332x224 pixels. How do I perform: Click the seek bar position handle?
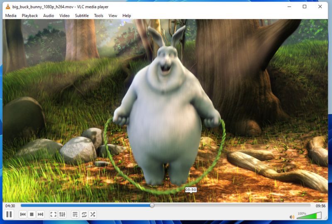(152, 205)
